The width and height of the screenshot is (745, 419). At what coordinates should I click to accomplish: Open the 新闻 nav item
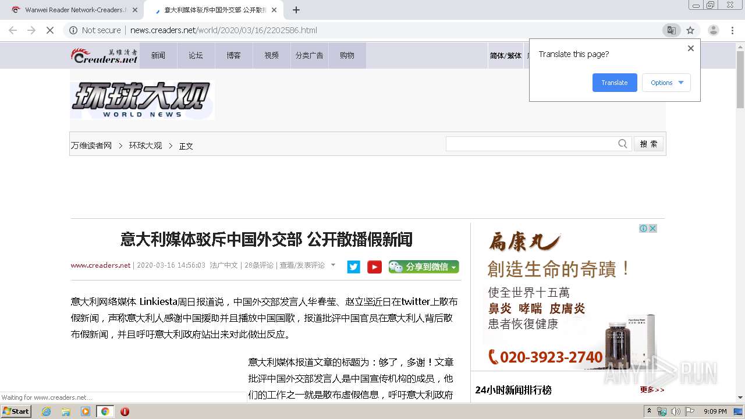(158, 55)
